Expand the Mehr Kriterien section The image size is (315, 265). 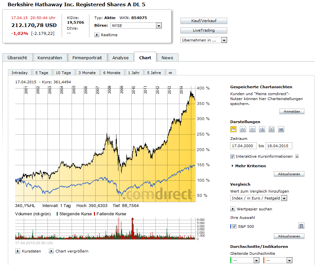tap(248, 166)
